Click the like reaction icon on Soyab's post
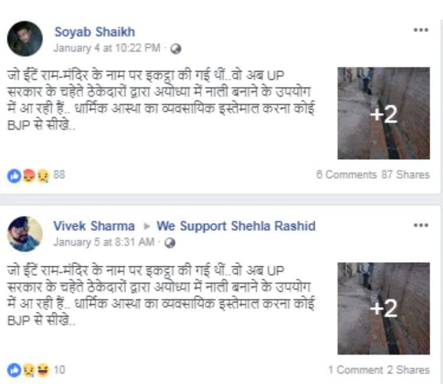Screen dimensions: 443x384 14,176
